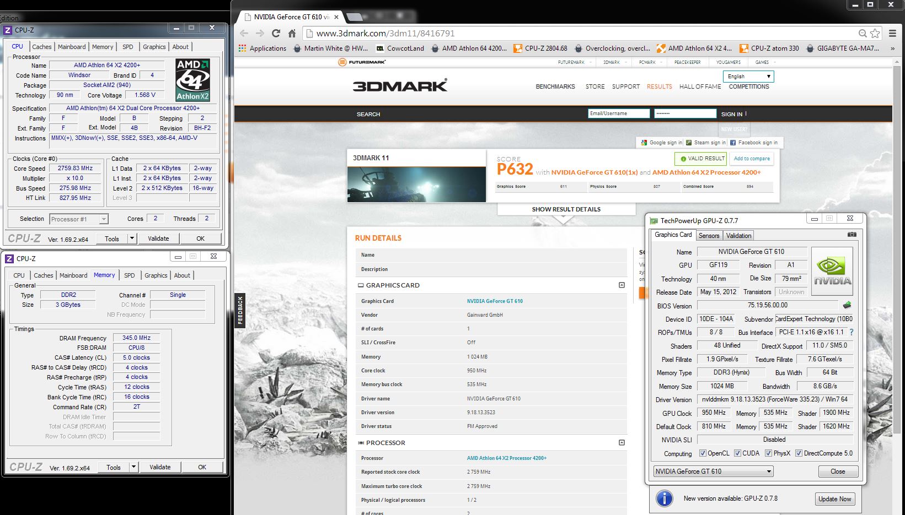This screenshot has width=905, height=515.
Task: Reload the 3DMark page
Action: (x=276, y=34)
